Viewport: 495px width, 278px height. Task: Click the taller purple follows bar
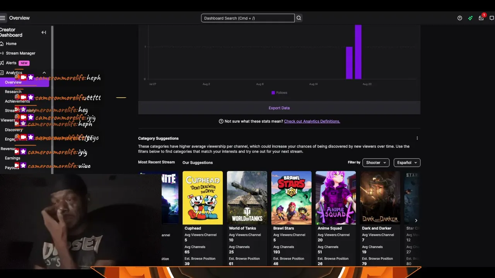[358, 52]
